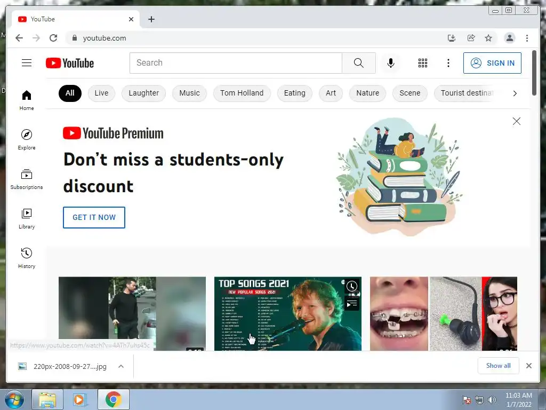The height and width of the screenshot is (410, 546).
Task: Click the search magnifier button
Action: pyautogui.click(x=359, y=63)
